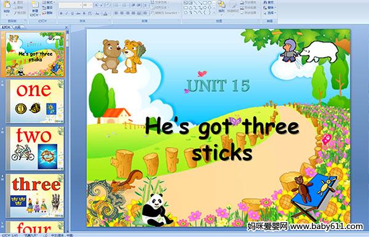This screenshot has width=369, height=237.
Task: Open the Font dialog launcher
Action: (x=110, y=21)
